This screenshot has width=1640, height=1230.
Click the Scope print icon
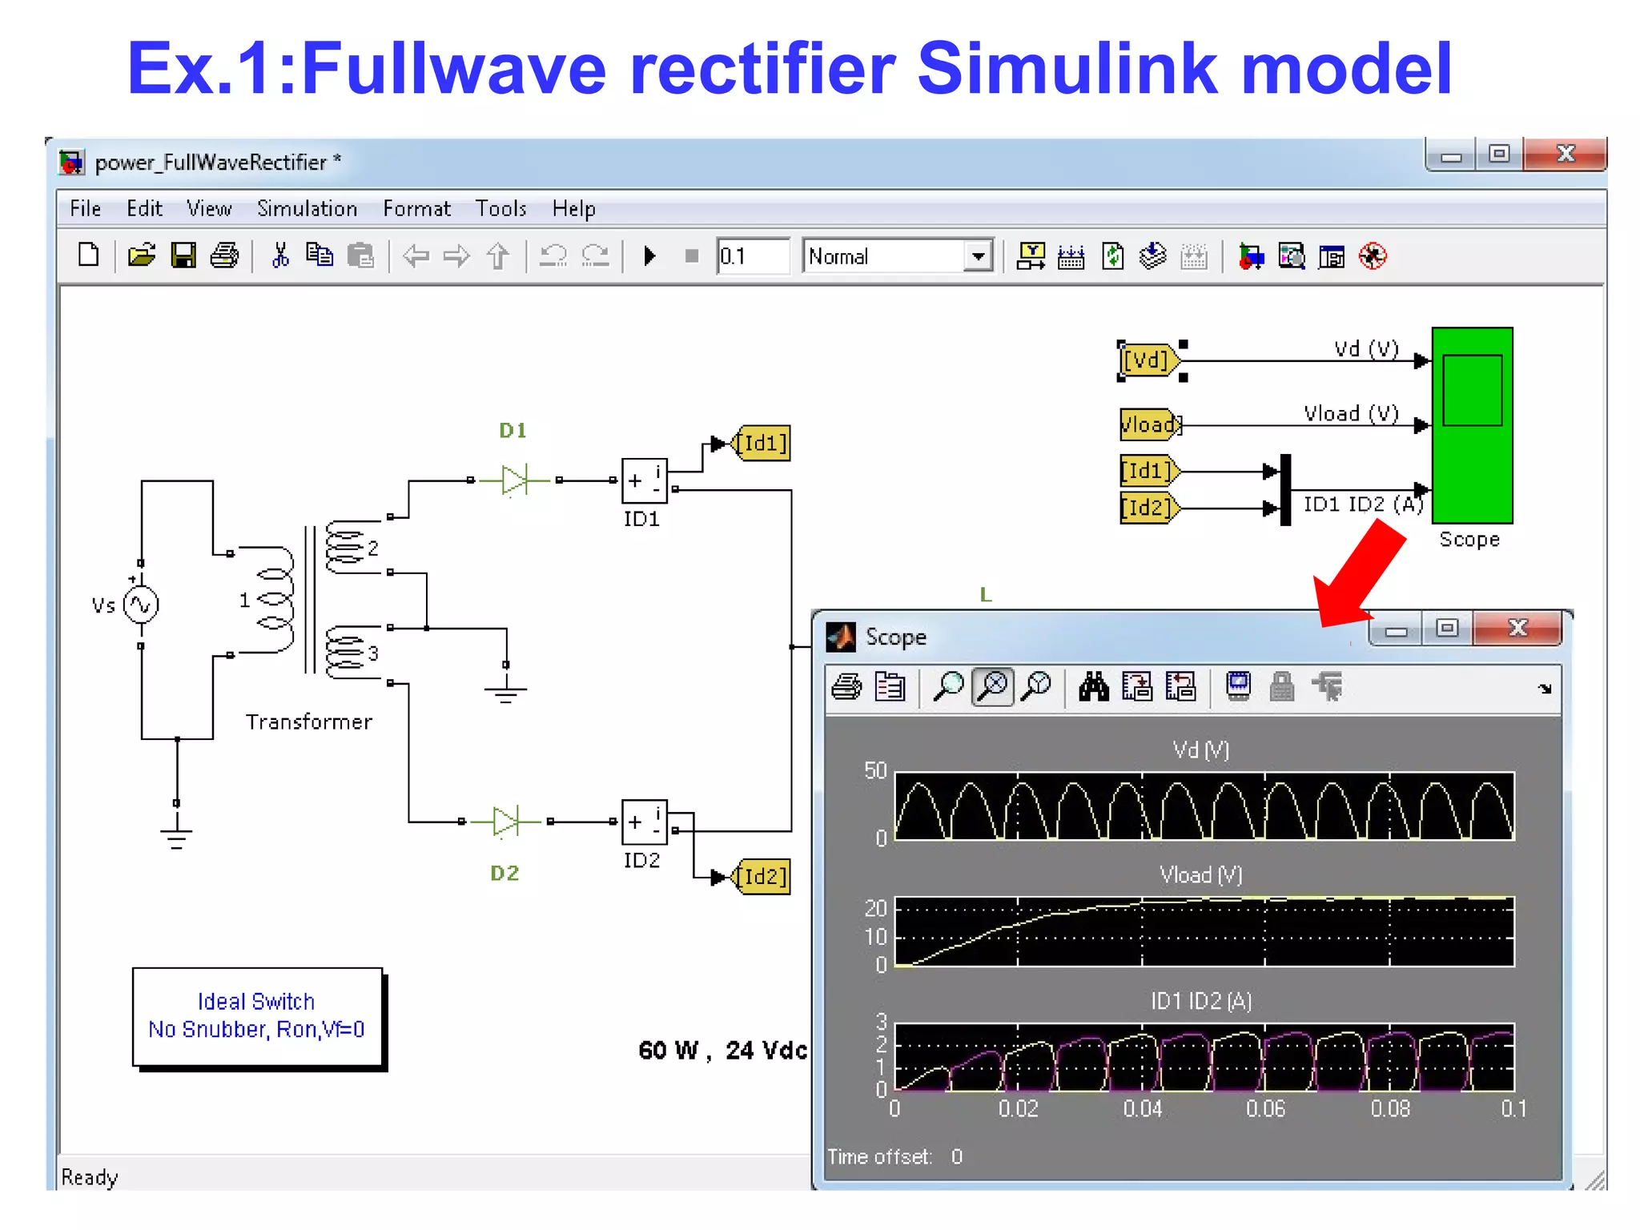(846, 687)
